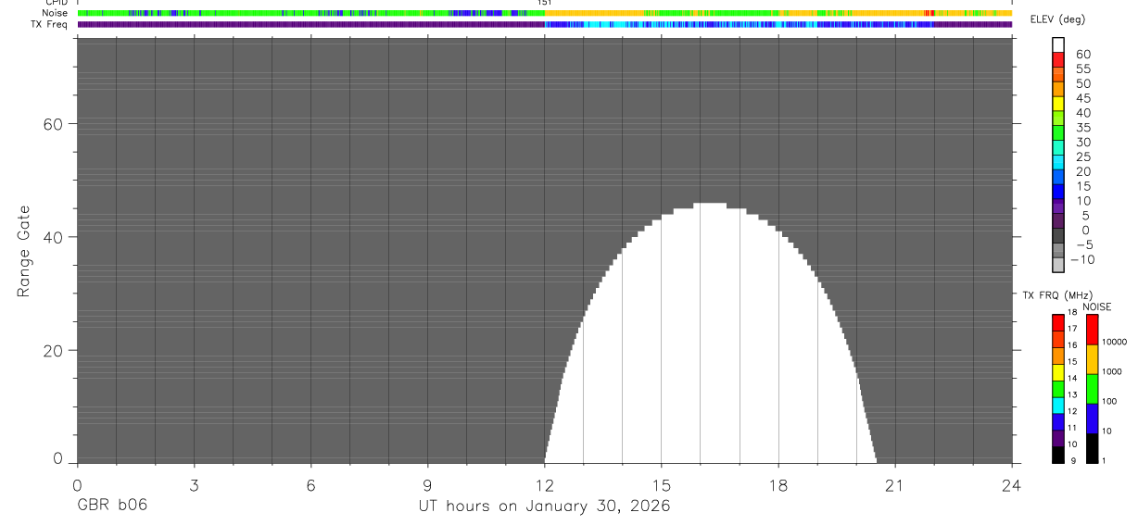1138x525 pixels.
Task: Click x-axis tick label '12'
Action: pos(544,485)
